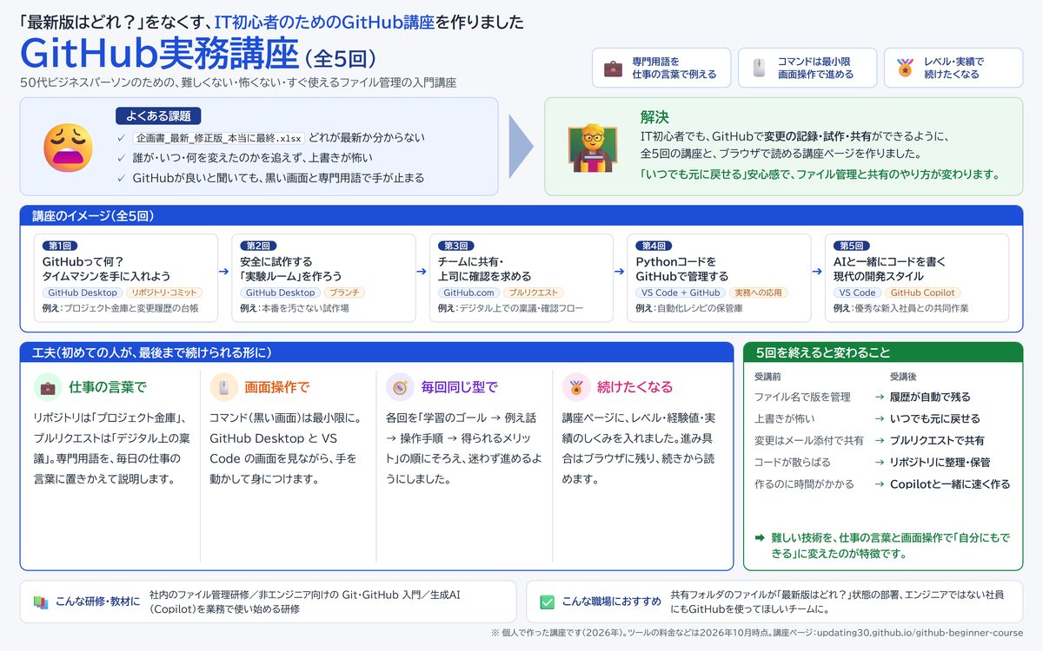This screenshot has height=651, width=1043.
Task: Click the arrow between 第1回 and 第2回 cards
Action: pyautogui.click(x=225, y=272)
